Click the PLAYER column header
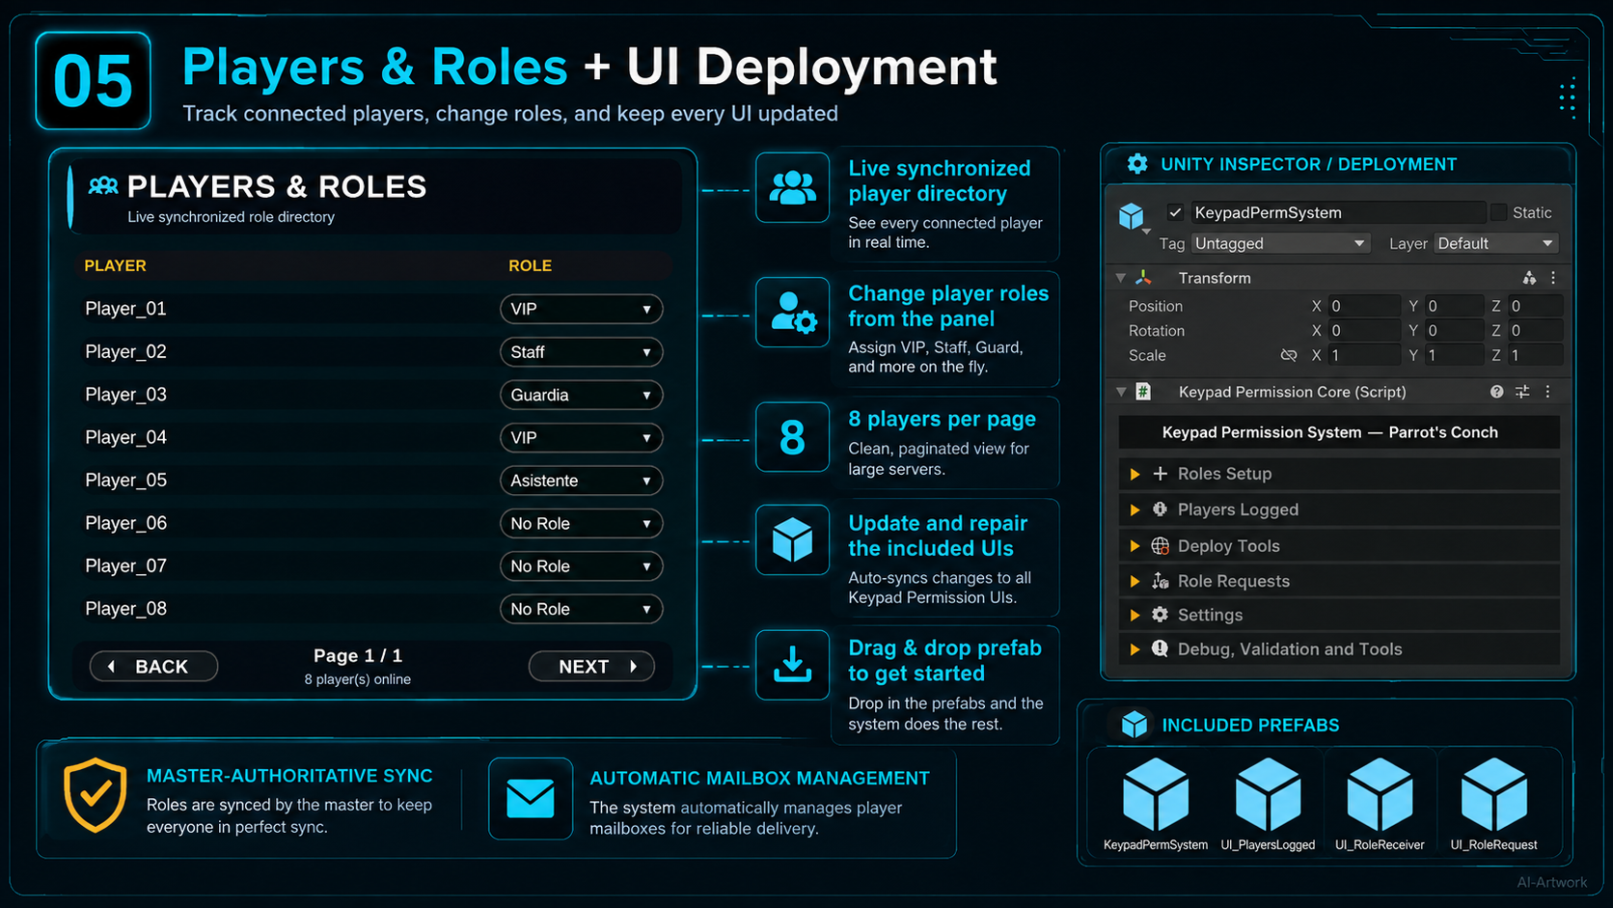The height and width of the screenshot is (908, 1613). point(115,265)
